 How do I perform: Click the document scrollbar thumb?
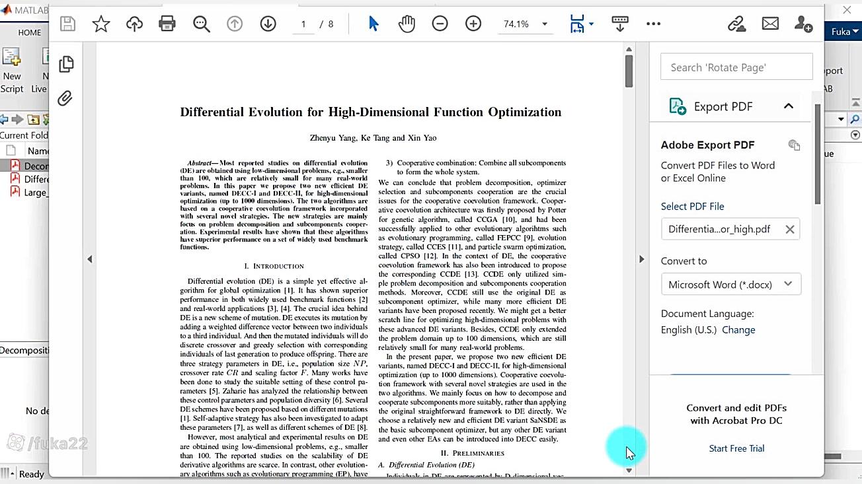629,71
